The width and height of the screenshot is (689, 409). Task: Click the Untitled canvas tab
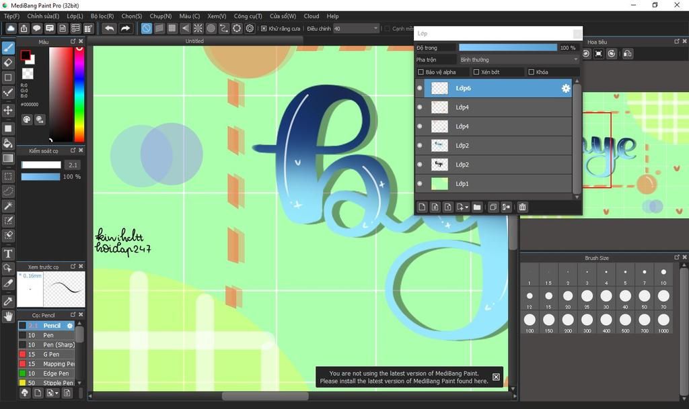pyautogui.click(x=194, y=41)
